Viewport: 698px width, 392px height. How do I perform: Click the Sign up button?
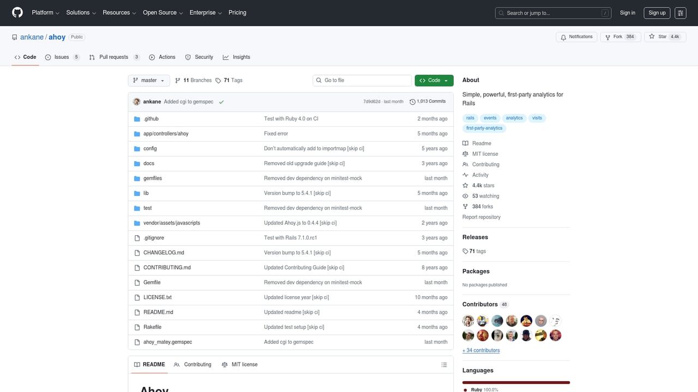coord(657,13)
